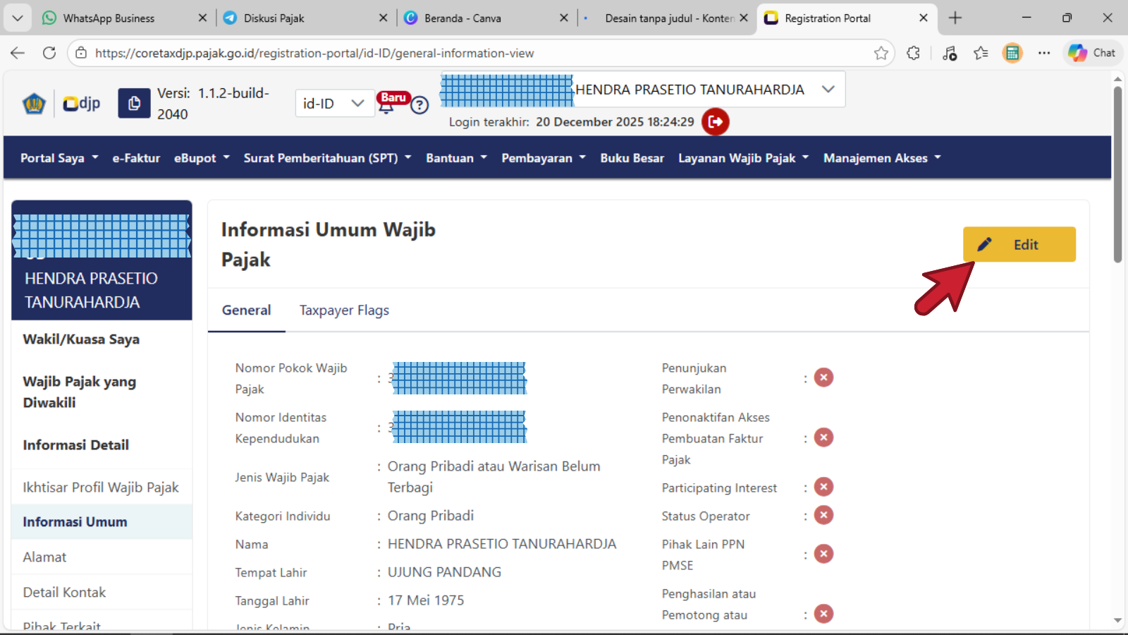
Task: Toggle the Participating Interest status indicator
Action: click(823, 487)
